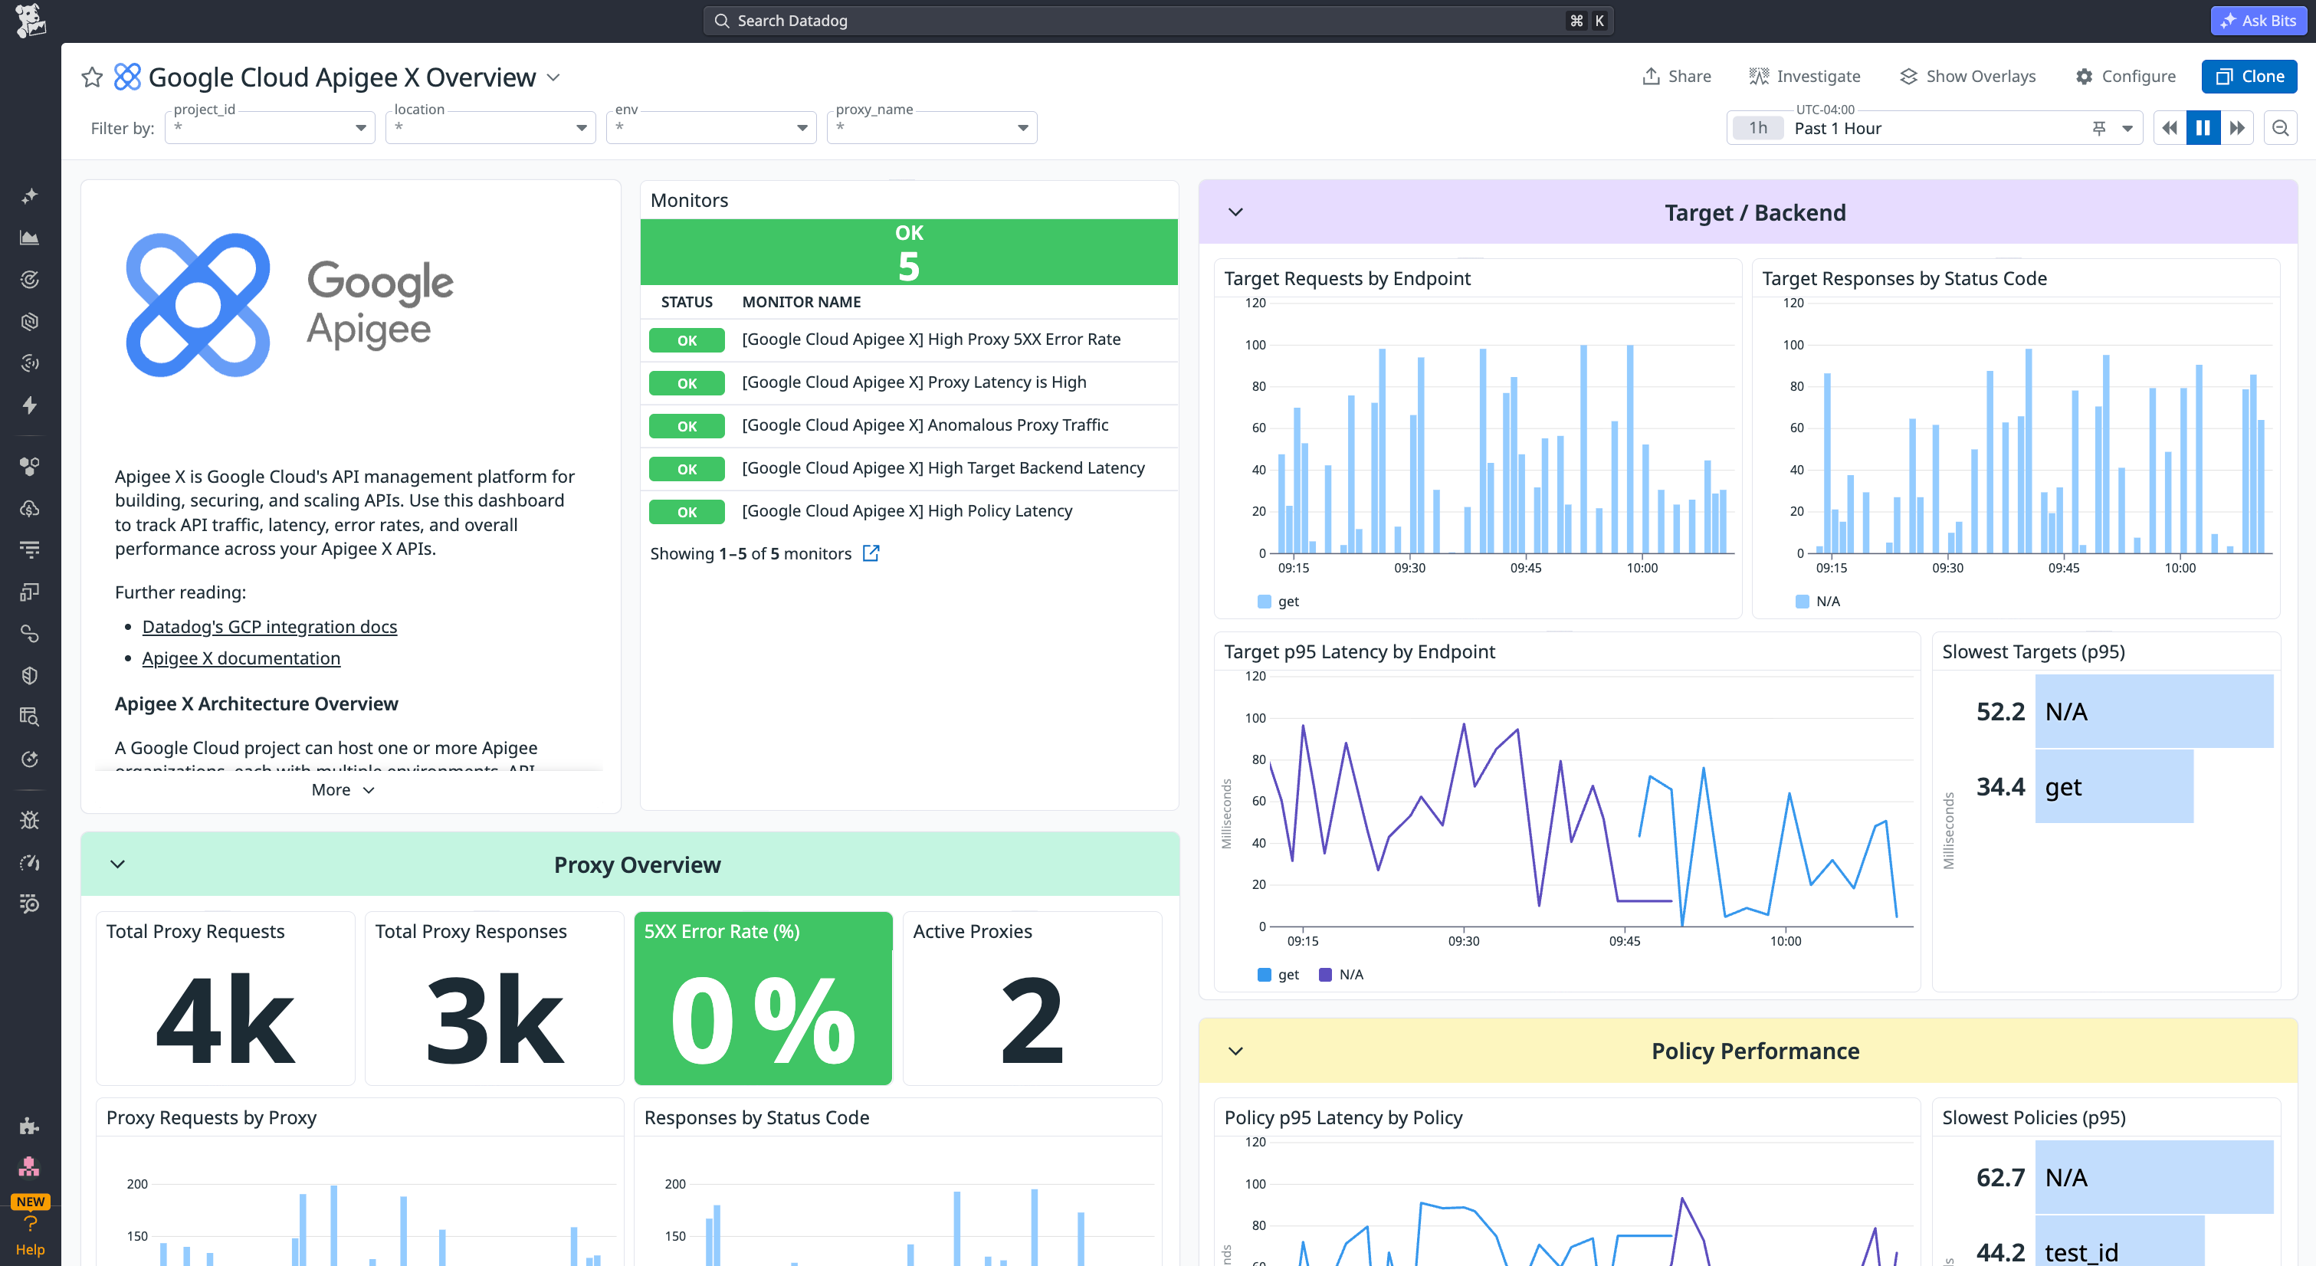Open High Target Backend Latency monitor

click(x=943, y=467)
